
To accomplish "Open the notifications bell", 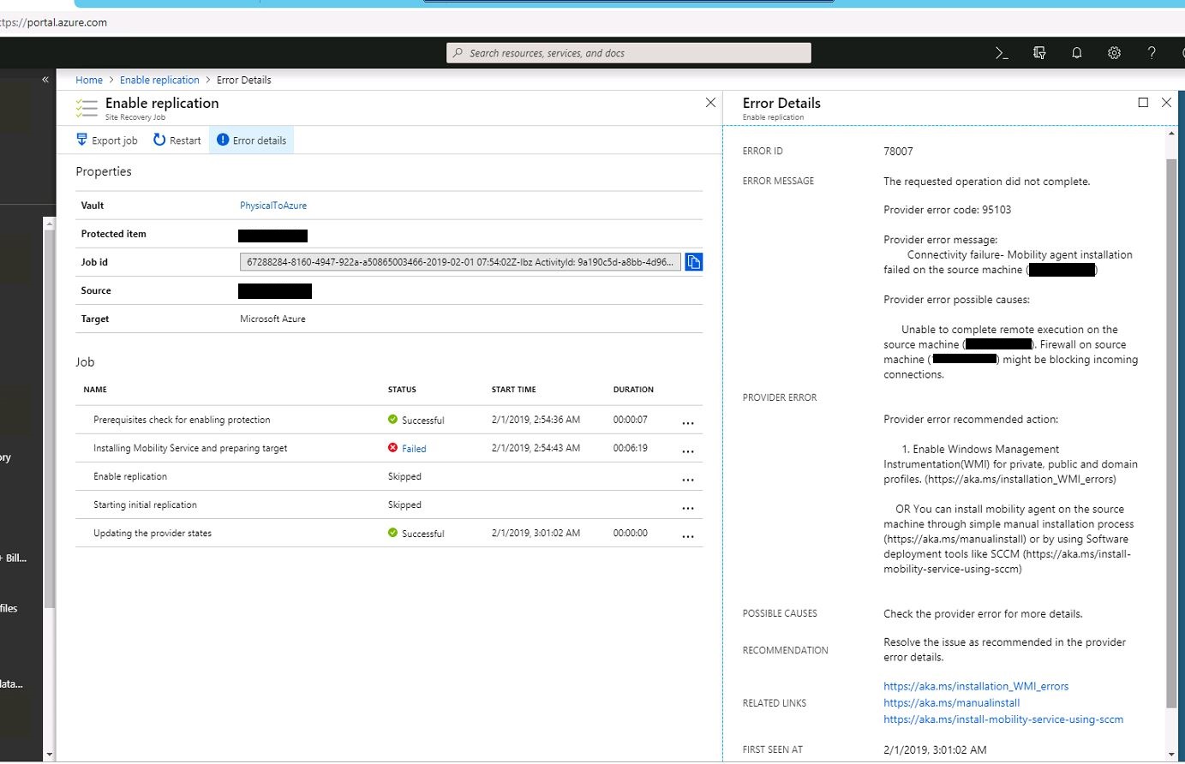I will point(1077,53).
